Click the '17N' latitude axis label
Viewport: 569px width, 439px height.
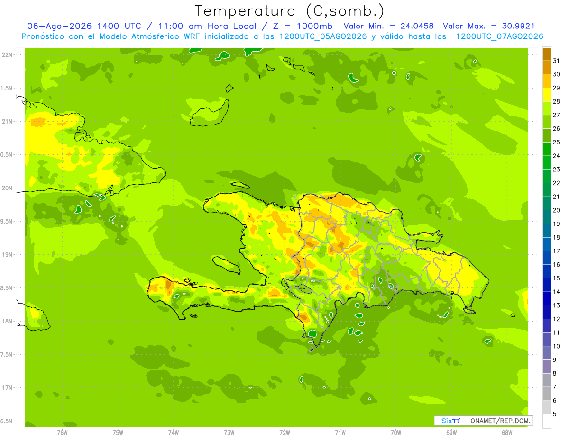pyautogui.click(x=7, y=388)
